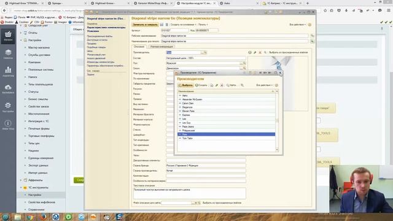Expand the Аффилиаты tree node
Viewport: 393px width, 221px height.
[21, 180]
